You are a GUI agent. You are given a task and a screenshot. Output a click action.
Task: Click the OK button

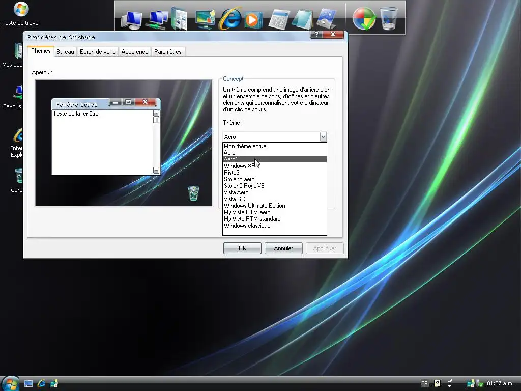pos(242,248)
